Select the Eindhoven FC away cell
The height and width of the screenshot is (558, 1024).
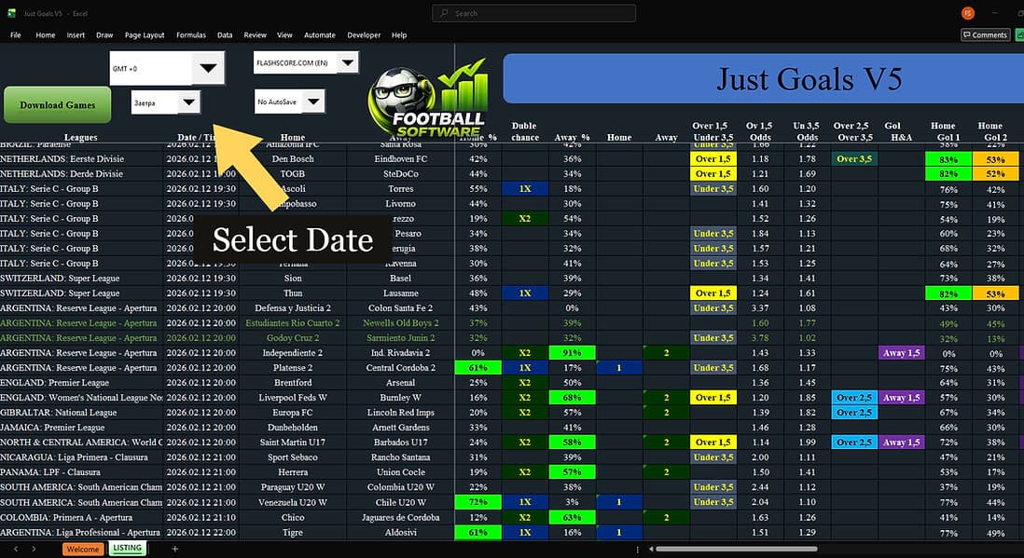click(400, 158)
